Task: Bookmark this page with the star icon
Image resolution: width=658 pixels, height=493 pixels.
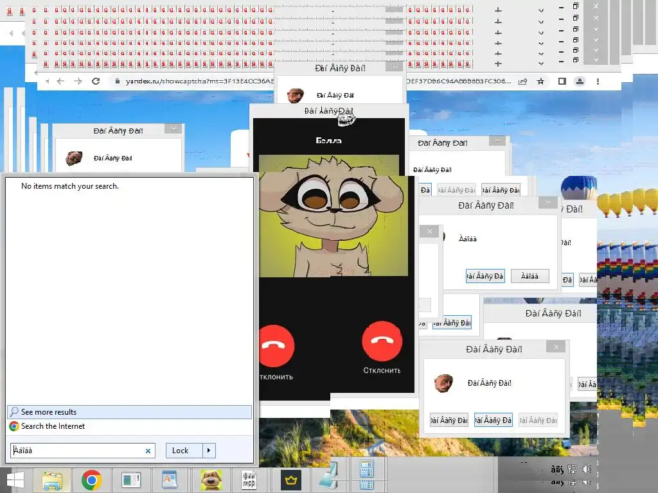Action: pos(540,82)
